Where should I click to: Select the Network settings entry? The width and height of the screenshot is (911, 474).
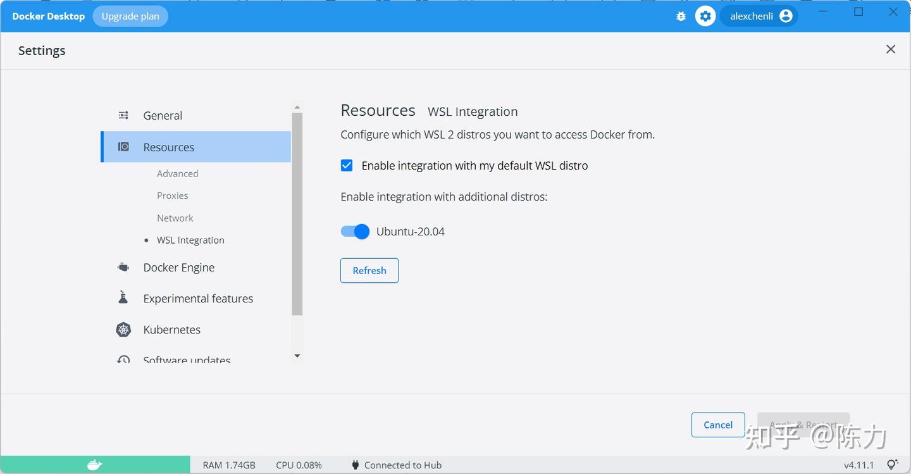pyautogui.click(x=175, y=218)
